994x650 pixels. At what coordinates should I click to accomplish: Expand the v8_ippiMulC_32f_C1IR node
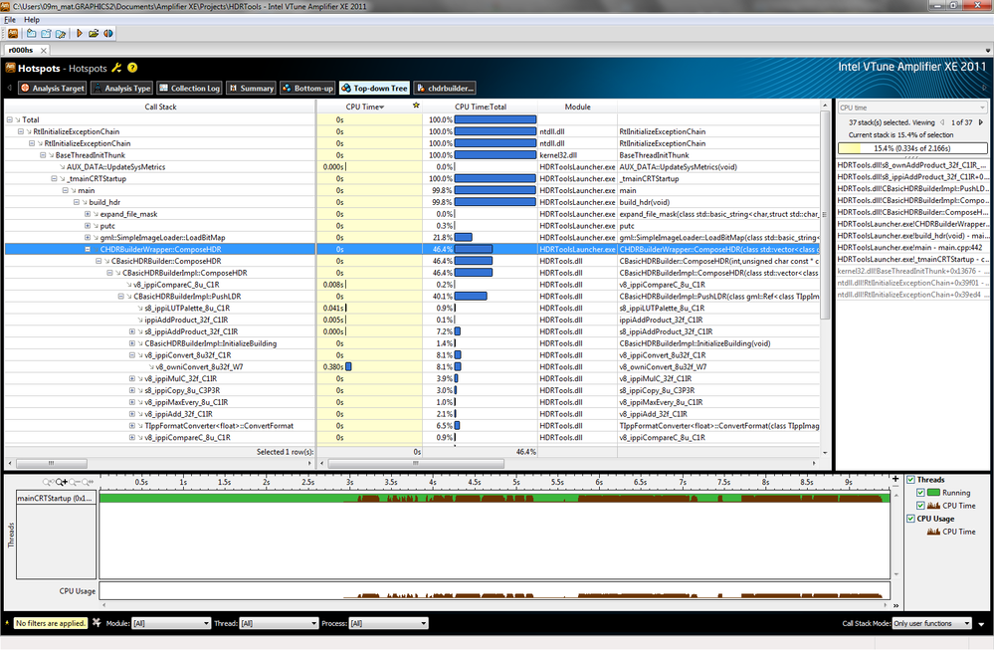point(132,378)
